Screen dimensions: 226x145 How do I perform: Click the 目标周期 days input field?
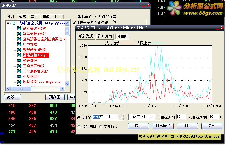click(x=181, y=117)
